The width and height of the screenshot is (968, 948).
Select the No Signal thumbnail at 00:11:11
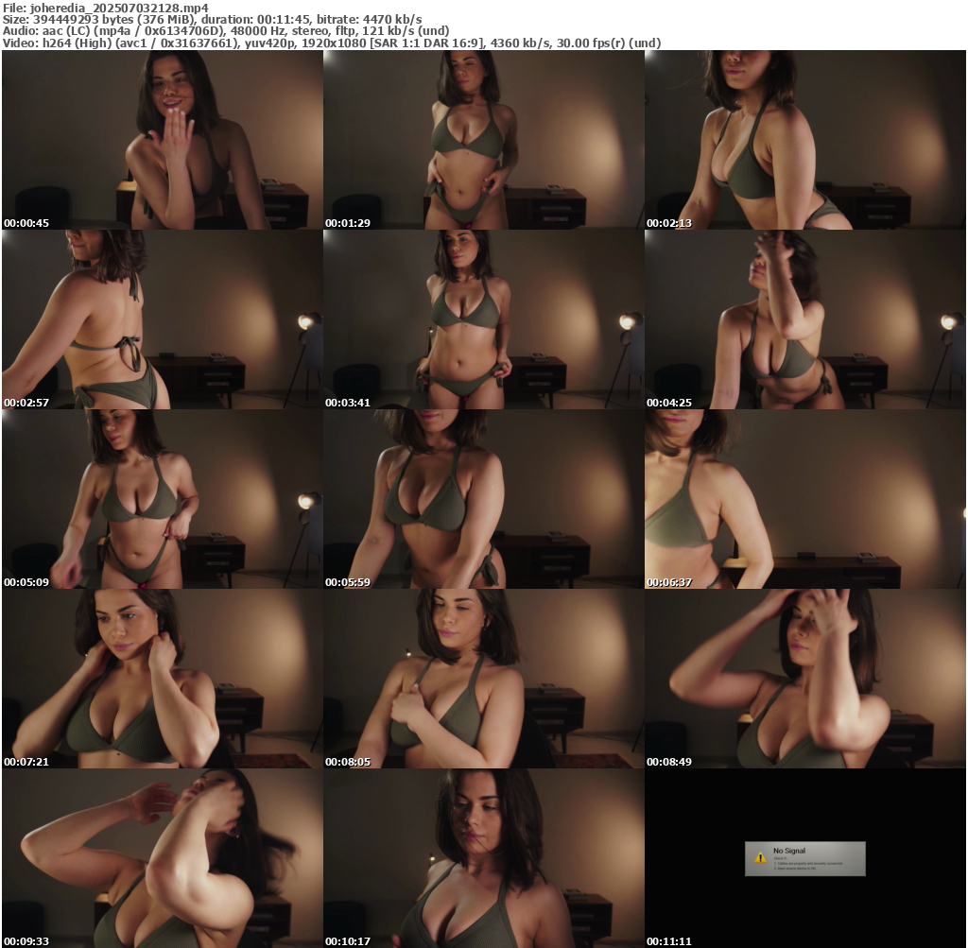pyautogui.click(x=805, y=858)
